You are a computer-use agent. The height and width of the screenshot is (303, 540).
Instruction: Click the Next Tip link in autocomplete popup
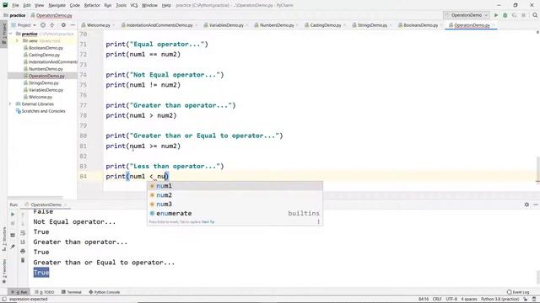pyautogui.click(x=208, y=222)
